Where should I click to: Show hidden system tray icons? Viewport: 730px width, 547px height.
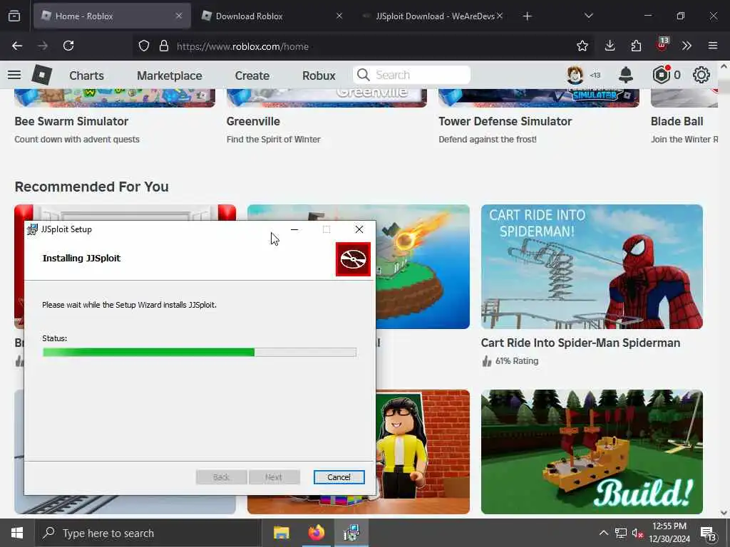603,533
